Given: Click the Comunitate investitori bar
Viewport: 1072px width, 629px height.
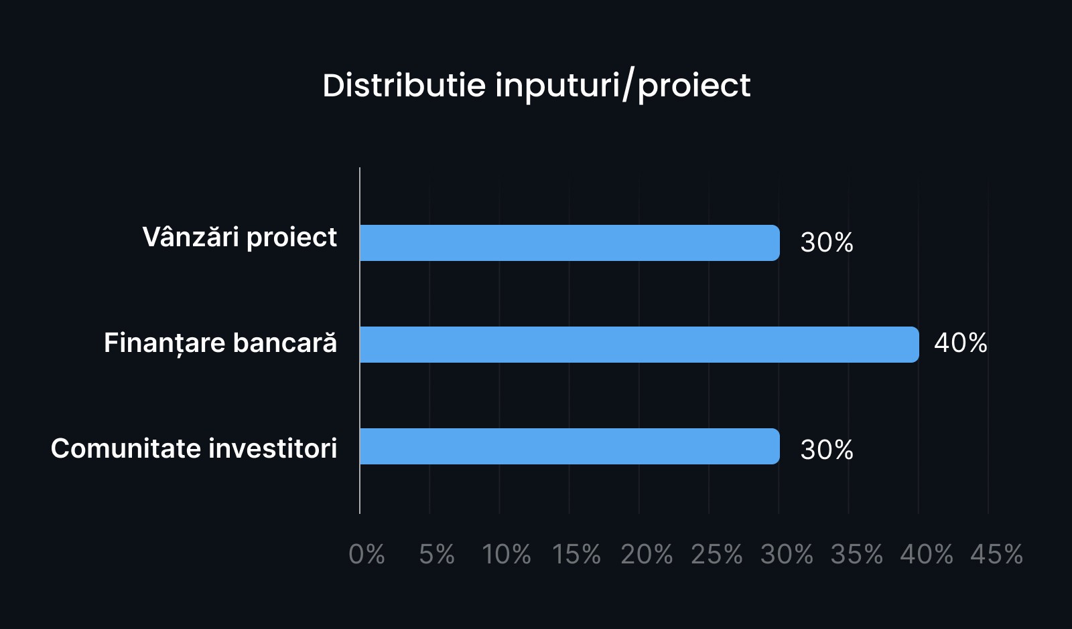Looking at the screenshot, I should pyautogui.click(x=569, y=446).
